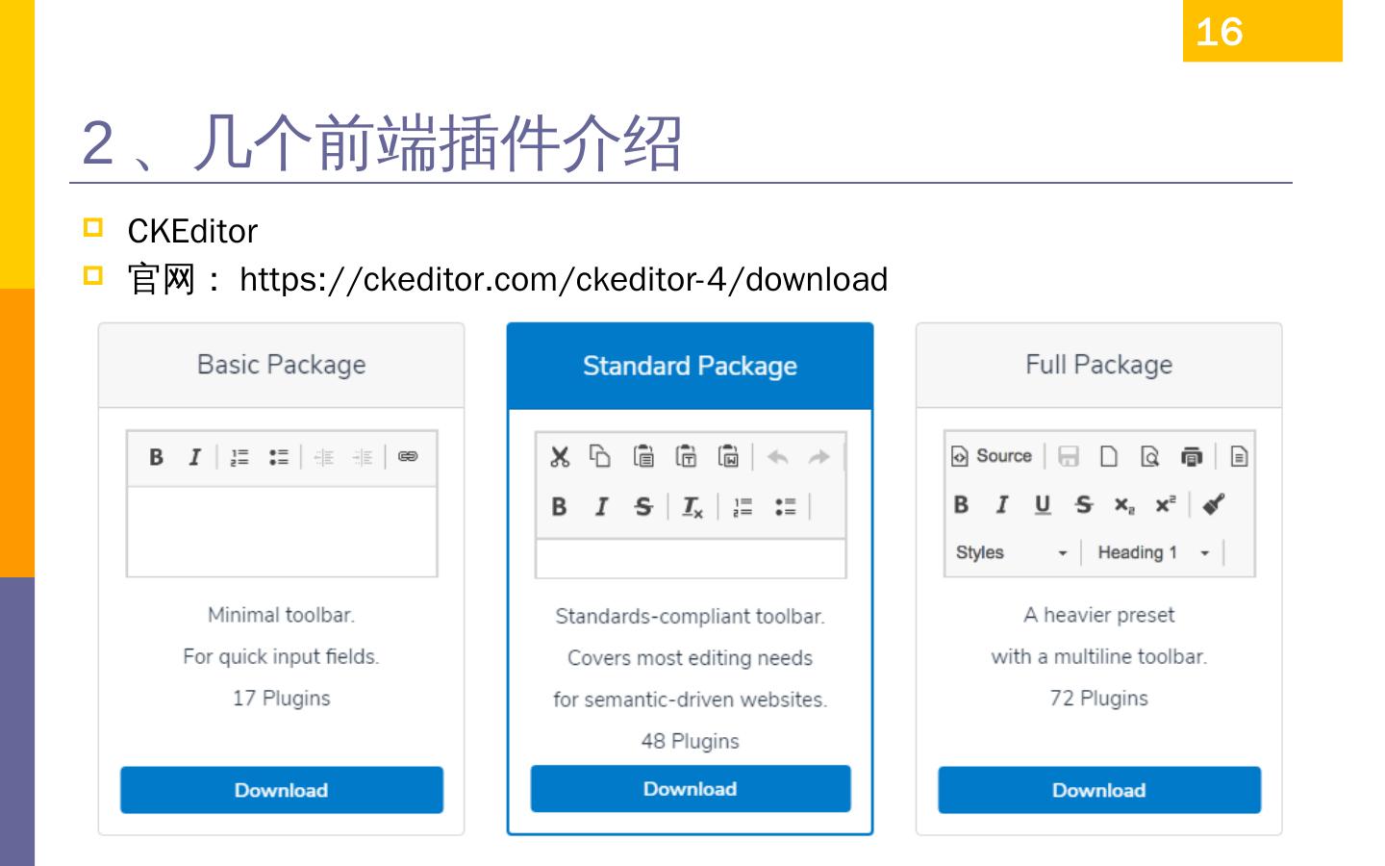
Task: Click the slide title "几个前端插件介绍"
Action: click(x=438, y=143)
